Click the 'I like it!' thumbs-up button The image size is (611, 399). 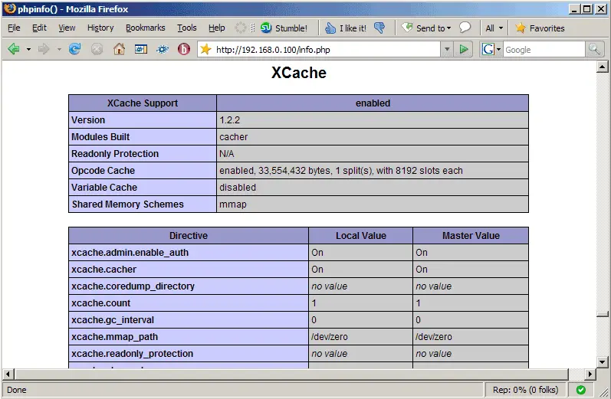coord(346,28)
